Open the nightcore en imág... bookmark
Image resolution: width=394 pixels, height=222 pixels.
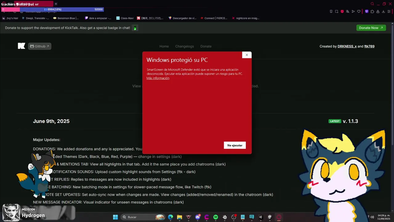tap(245, 18)
